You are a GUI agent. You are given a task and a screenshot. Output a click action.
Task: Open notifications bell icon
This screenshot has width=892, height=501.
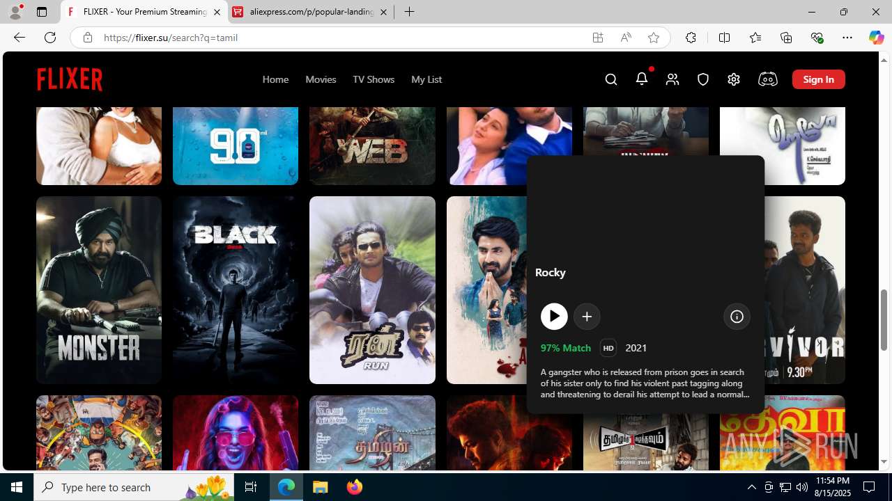click(x=642, y=79)
